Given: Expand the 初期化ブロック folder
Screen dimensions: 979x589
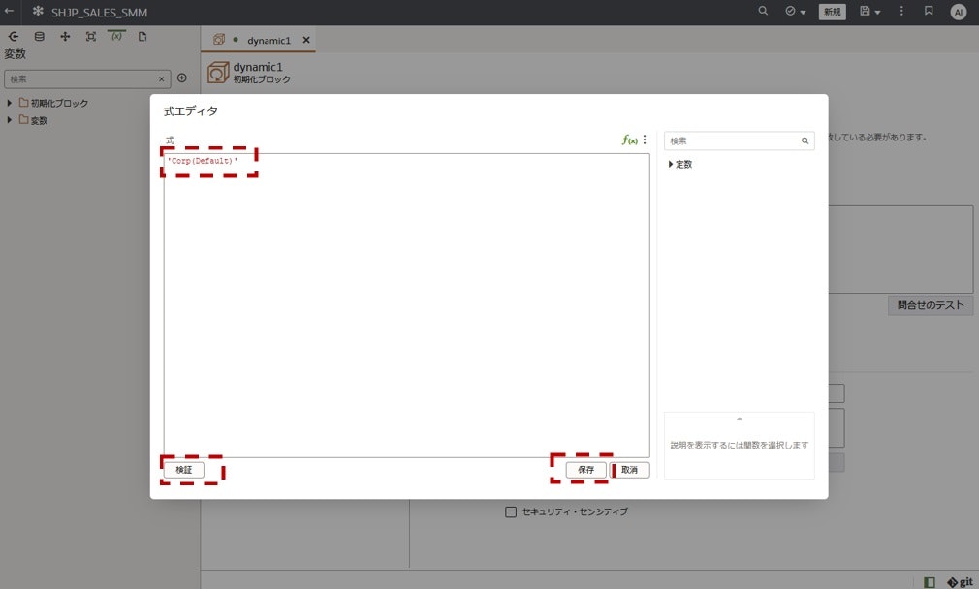Looking at the screenshot, I should pyautogui.click(x=10, y=103).
